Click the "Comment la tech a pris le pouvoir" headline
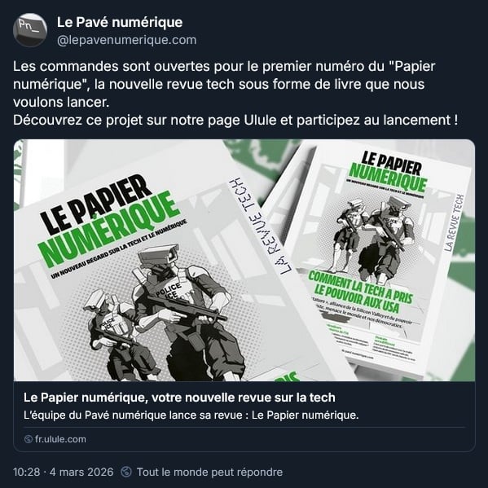 pos(361,292)
